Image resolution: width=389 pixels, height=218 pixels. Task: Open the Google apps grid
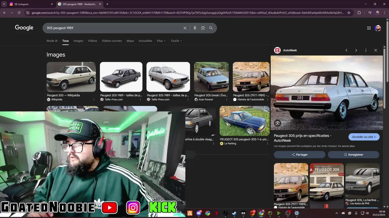click(369, 28)
